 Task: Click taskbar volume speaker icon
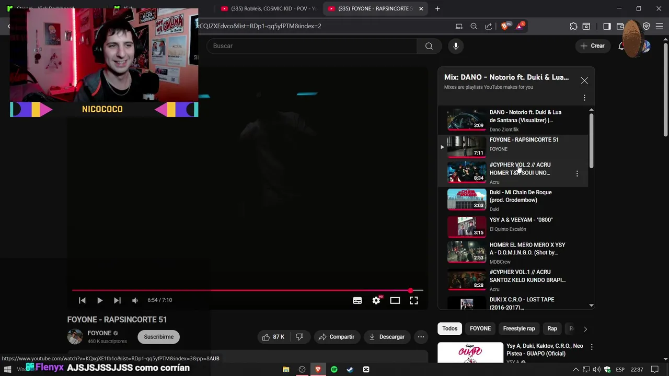(597, 369)
